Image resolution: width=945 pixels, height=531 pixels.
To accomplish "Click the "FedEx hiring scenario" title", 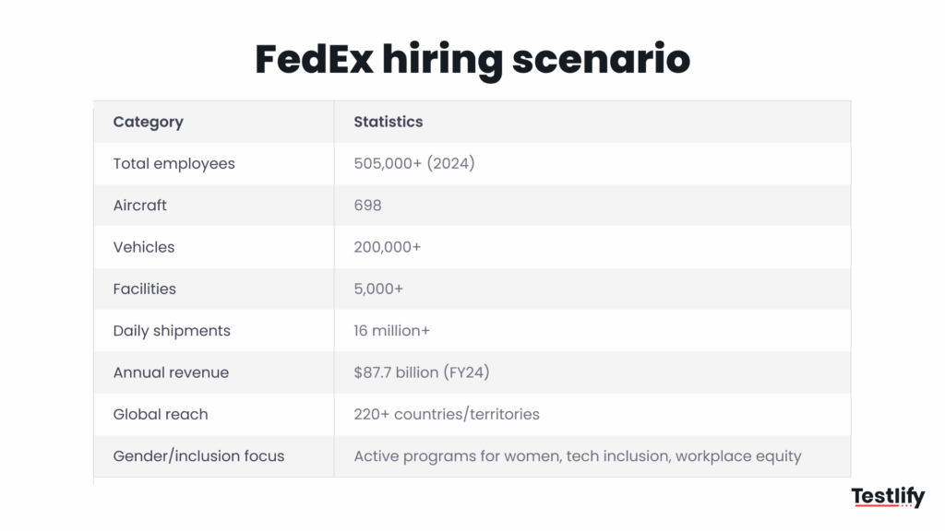I will point(472,60).
